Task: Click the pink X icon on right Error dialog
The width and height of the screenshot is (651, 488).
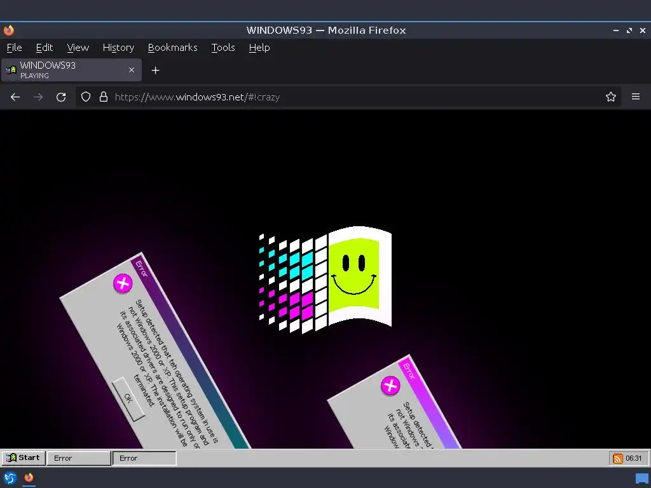Action: point(390,386)
